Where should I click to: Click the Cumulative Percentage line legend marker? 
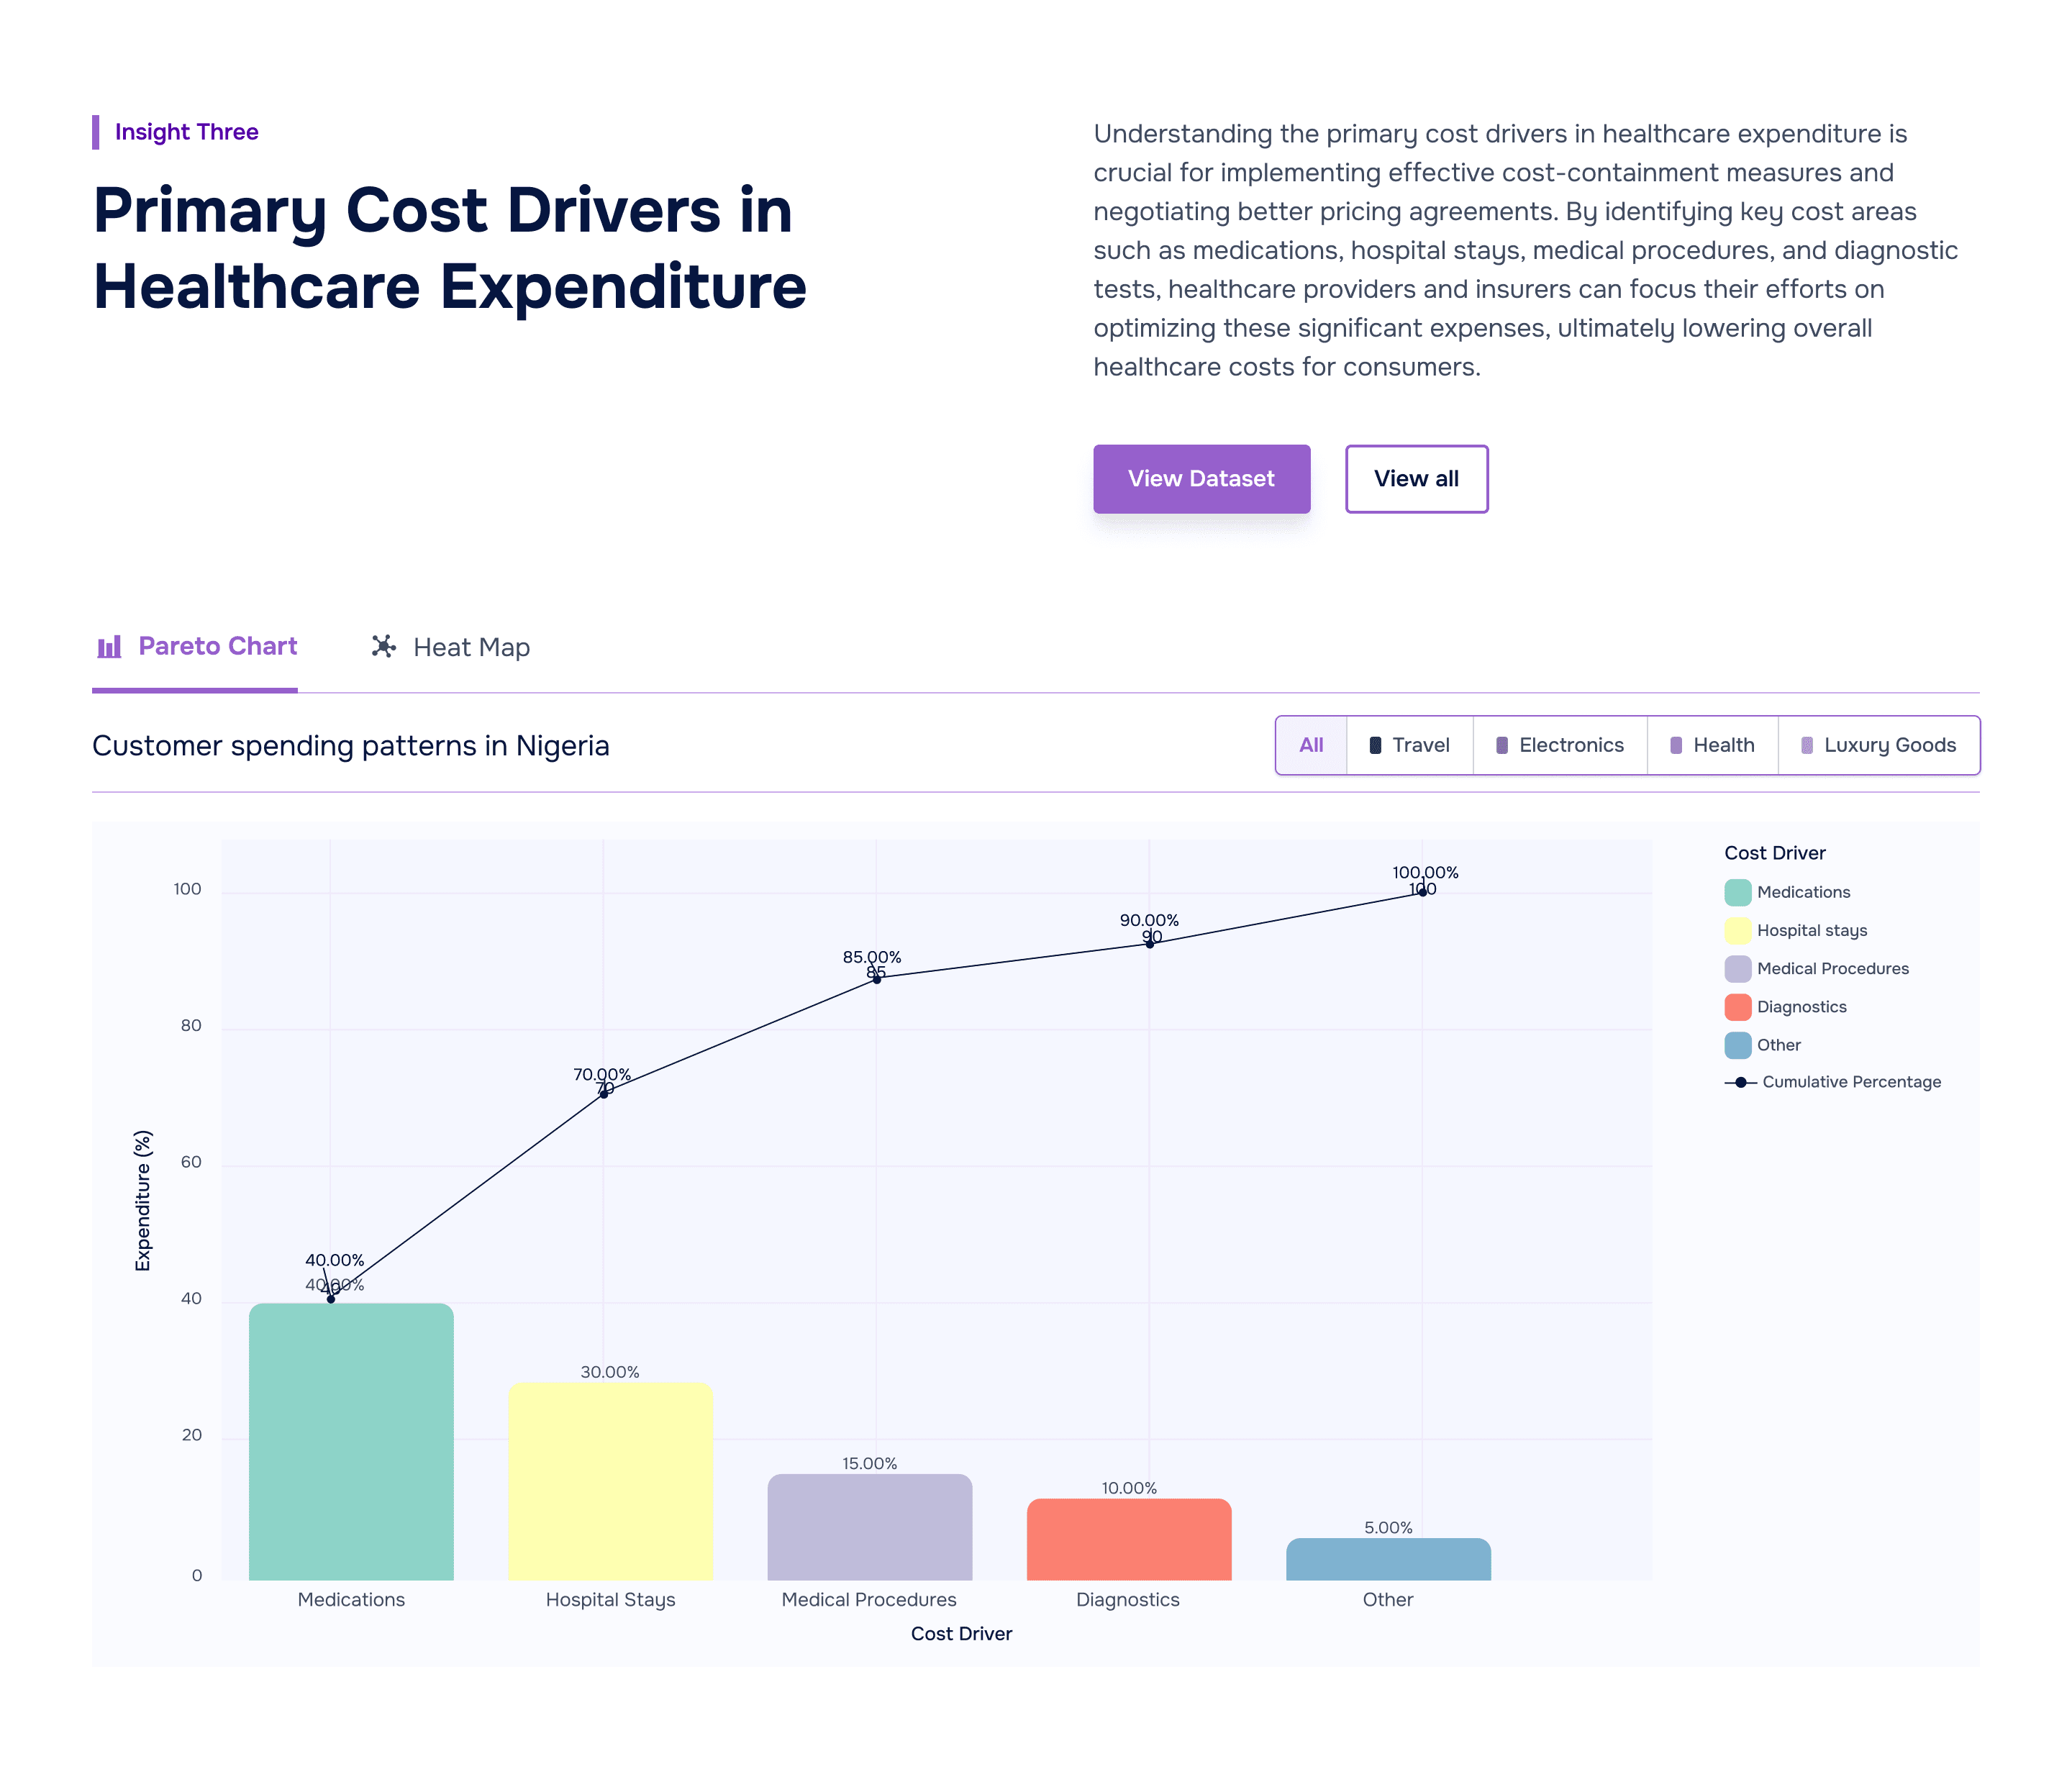(x=1740, y=1082)
